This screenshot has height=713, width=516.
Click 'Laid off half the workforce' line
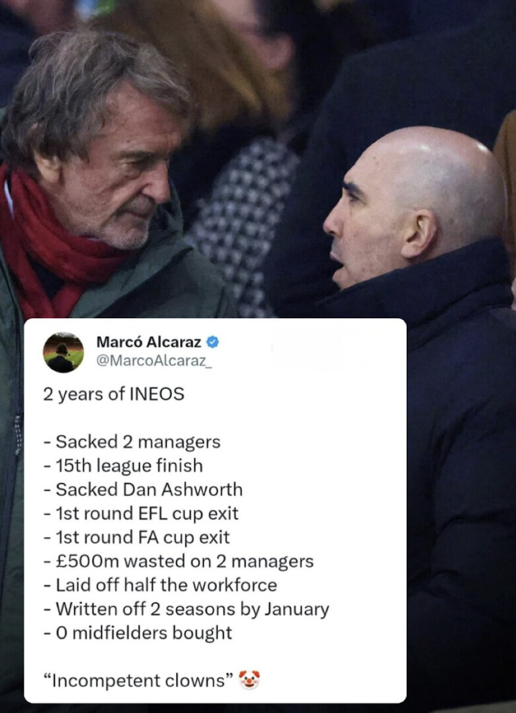[160, 585]
